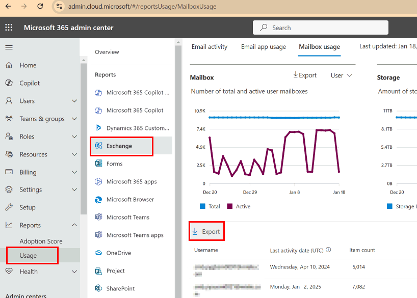This screenshot has width=417, height=298.
Task: Click the Last activity date (UTC) header
Action: 297,251
